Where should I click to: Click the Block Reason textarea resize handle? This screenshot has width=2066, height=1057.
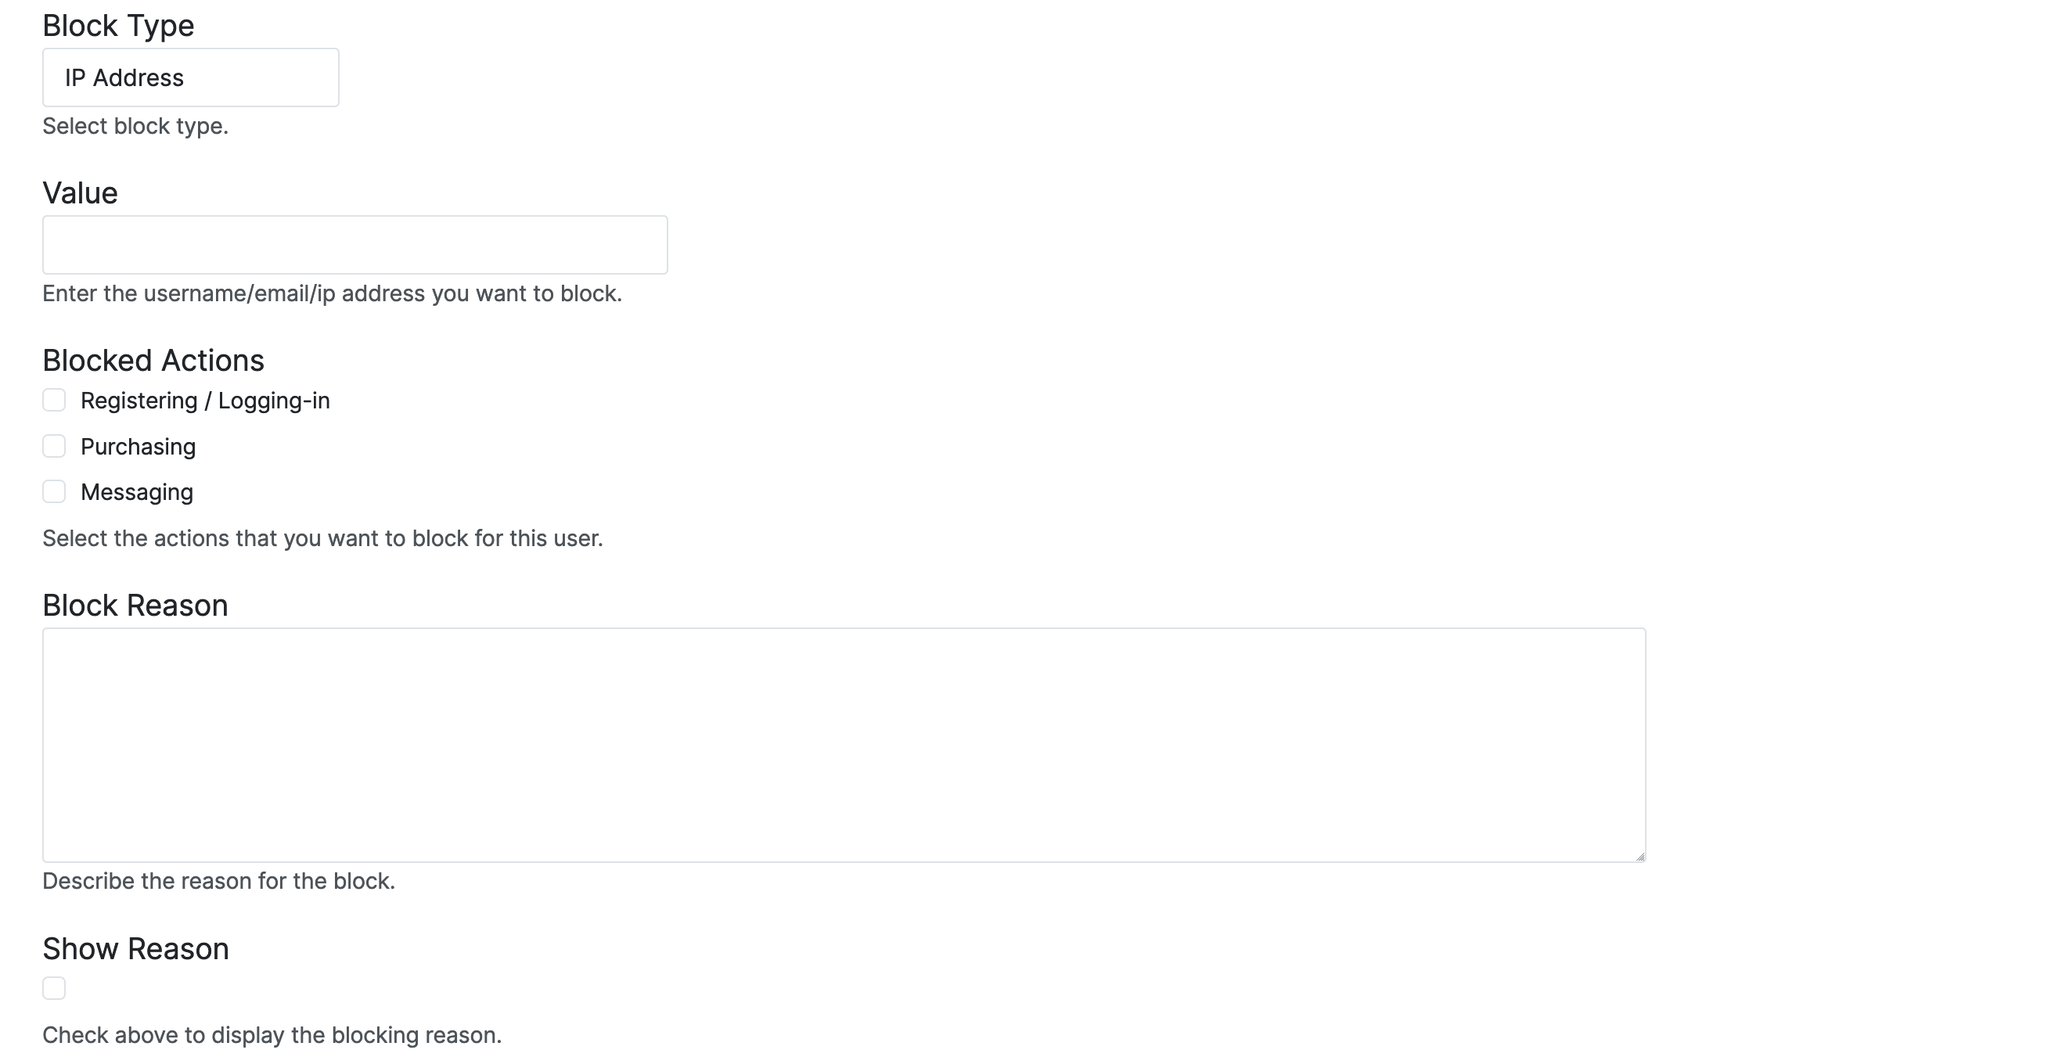click(x=1639, y=857)
